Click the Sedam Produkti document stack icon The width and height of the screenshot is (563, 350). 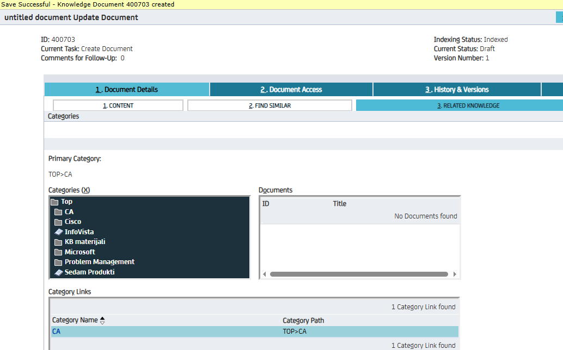[58, 272]
